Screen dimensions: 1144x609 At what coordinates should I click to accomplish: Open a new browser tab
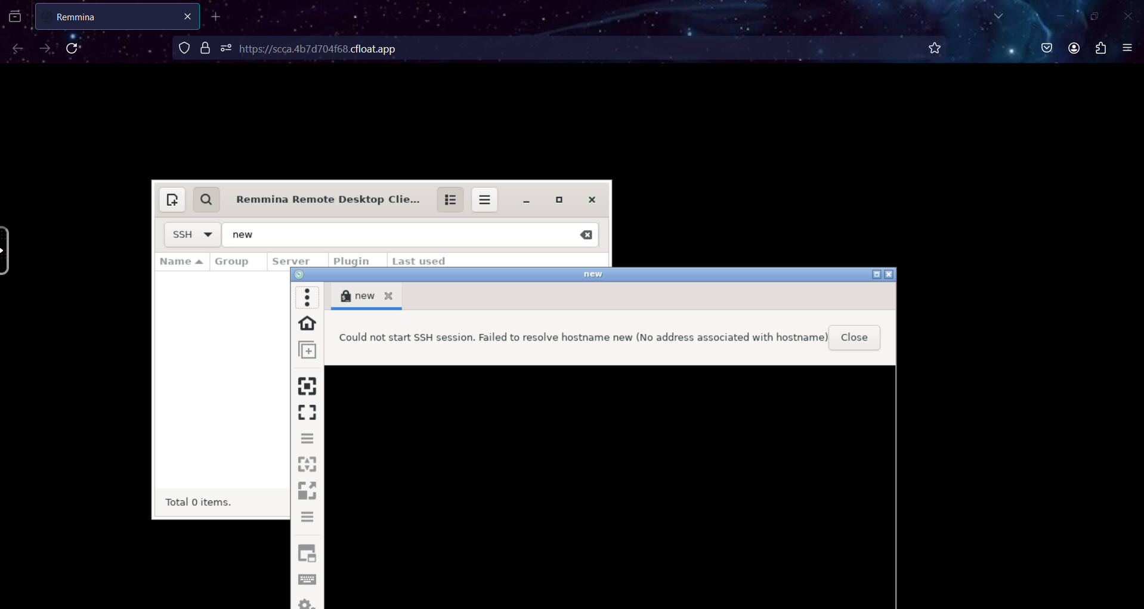click(216, 17)
